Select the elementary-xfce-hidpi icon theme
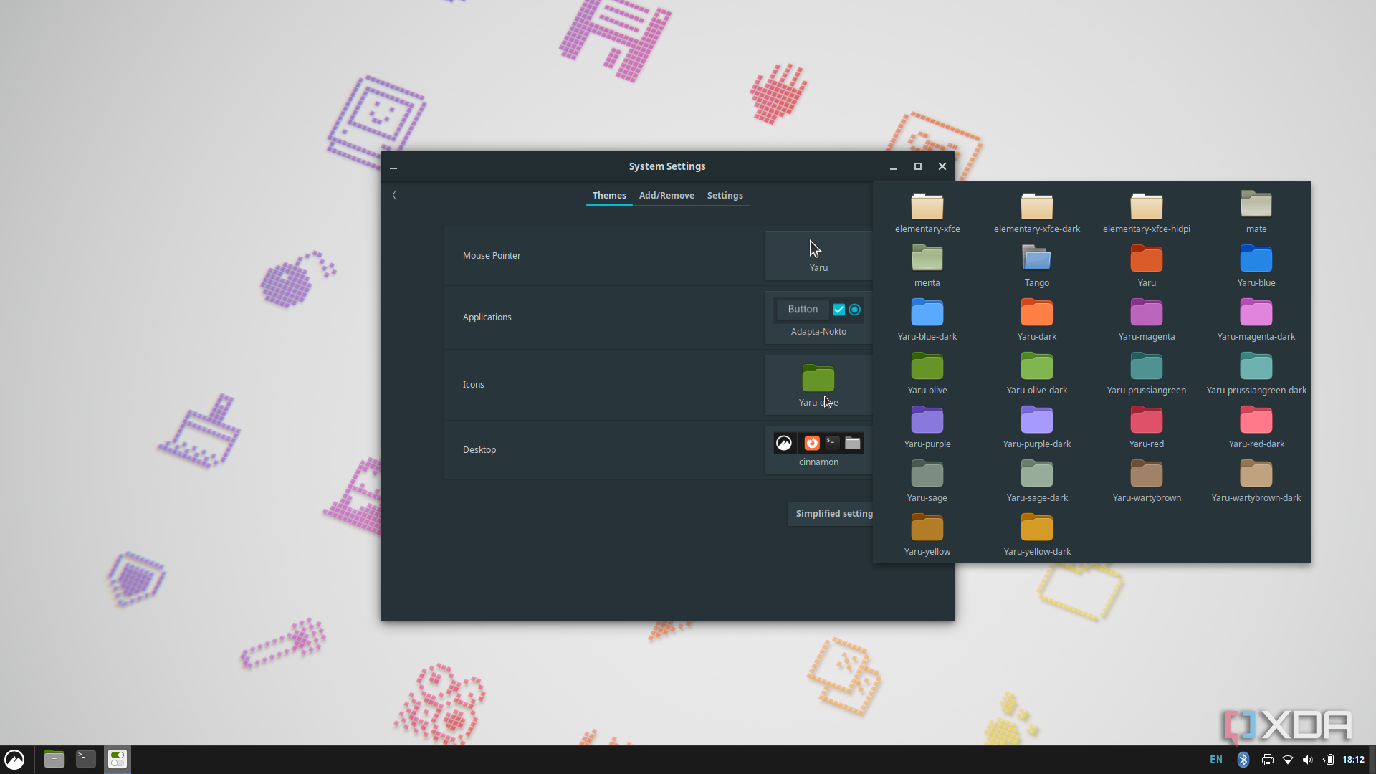 [x=1147, y=213]
